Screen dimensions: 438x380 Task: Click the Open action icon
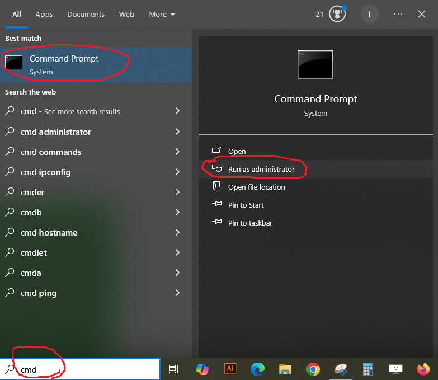tap(216, 150)
